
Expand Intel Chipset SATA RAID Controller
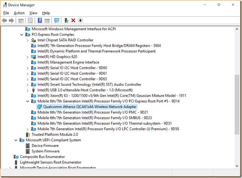tap(28, 40)
